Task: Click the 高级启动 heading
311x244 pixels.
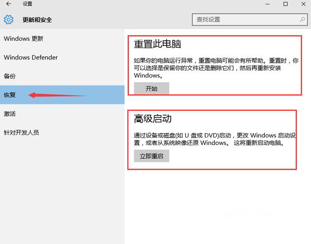Action: [x=153, y=119]
